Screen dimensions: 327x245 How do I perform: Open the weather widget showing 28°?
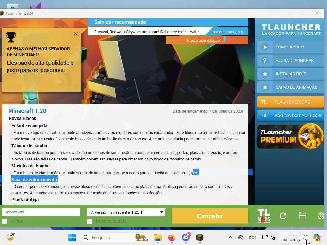tap(11, 237)
